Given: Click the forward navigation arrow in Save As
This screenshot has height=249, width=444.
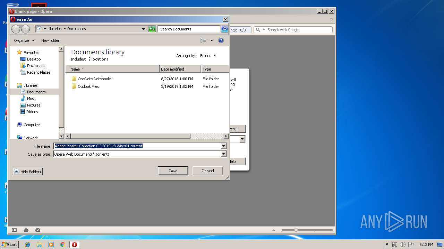Looking at the screenshot, I should pyautogui.click(x=25, y=29).
